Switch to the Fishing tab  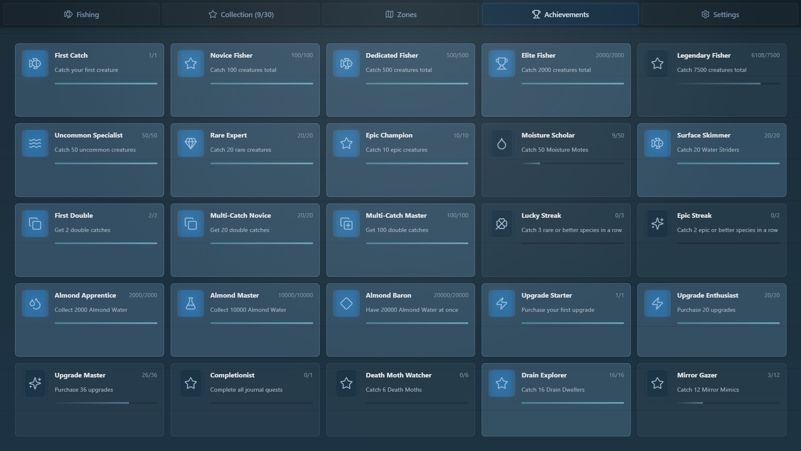tap(81, 14)
